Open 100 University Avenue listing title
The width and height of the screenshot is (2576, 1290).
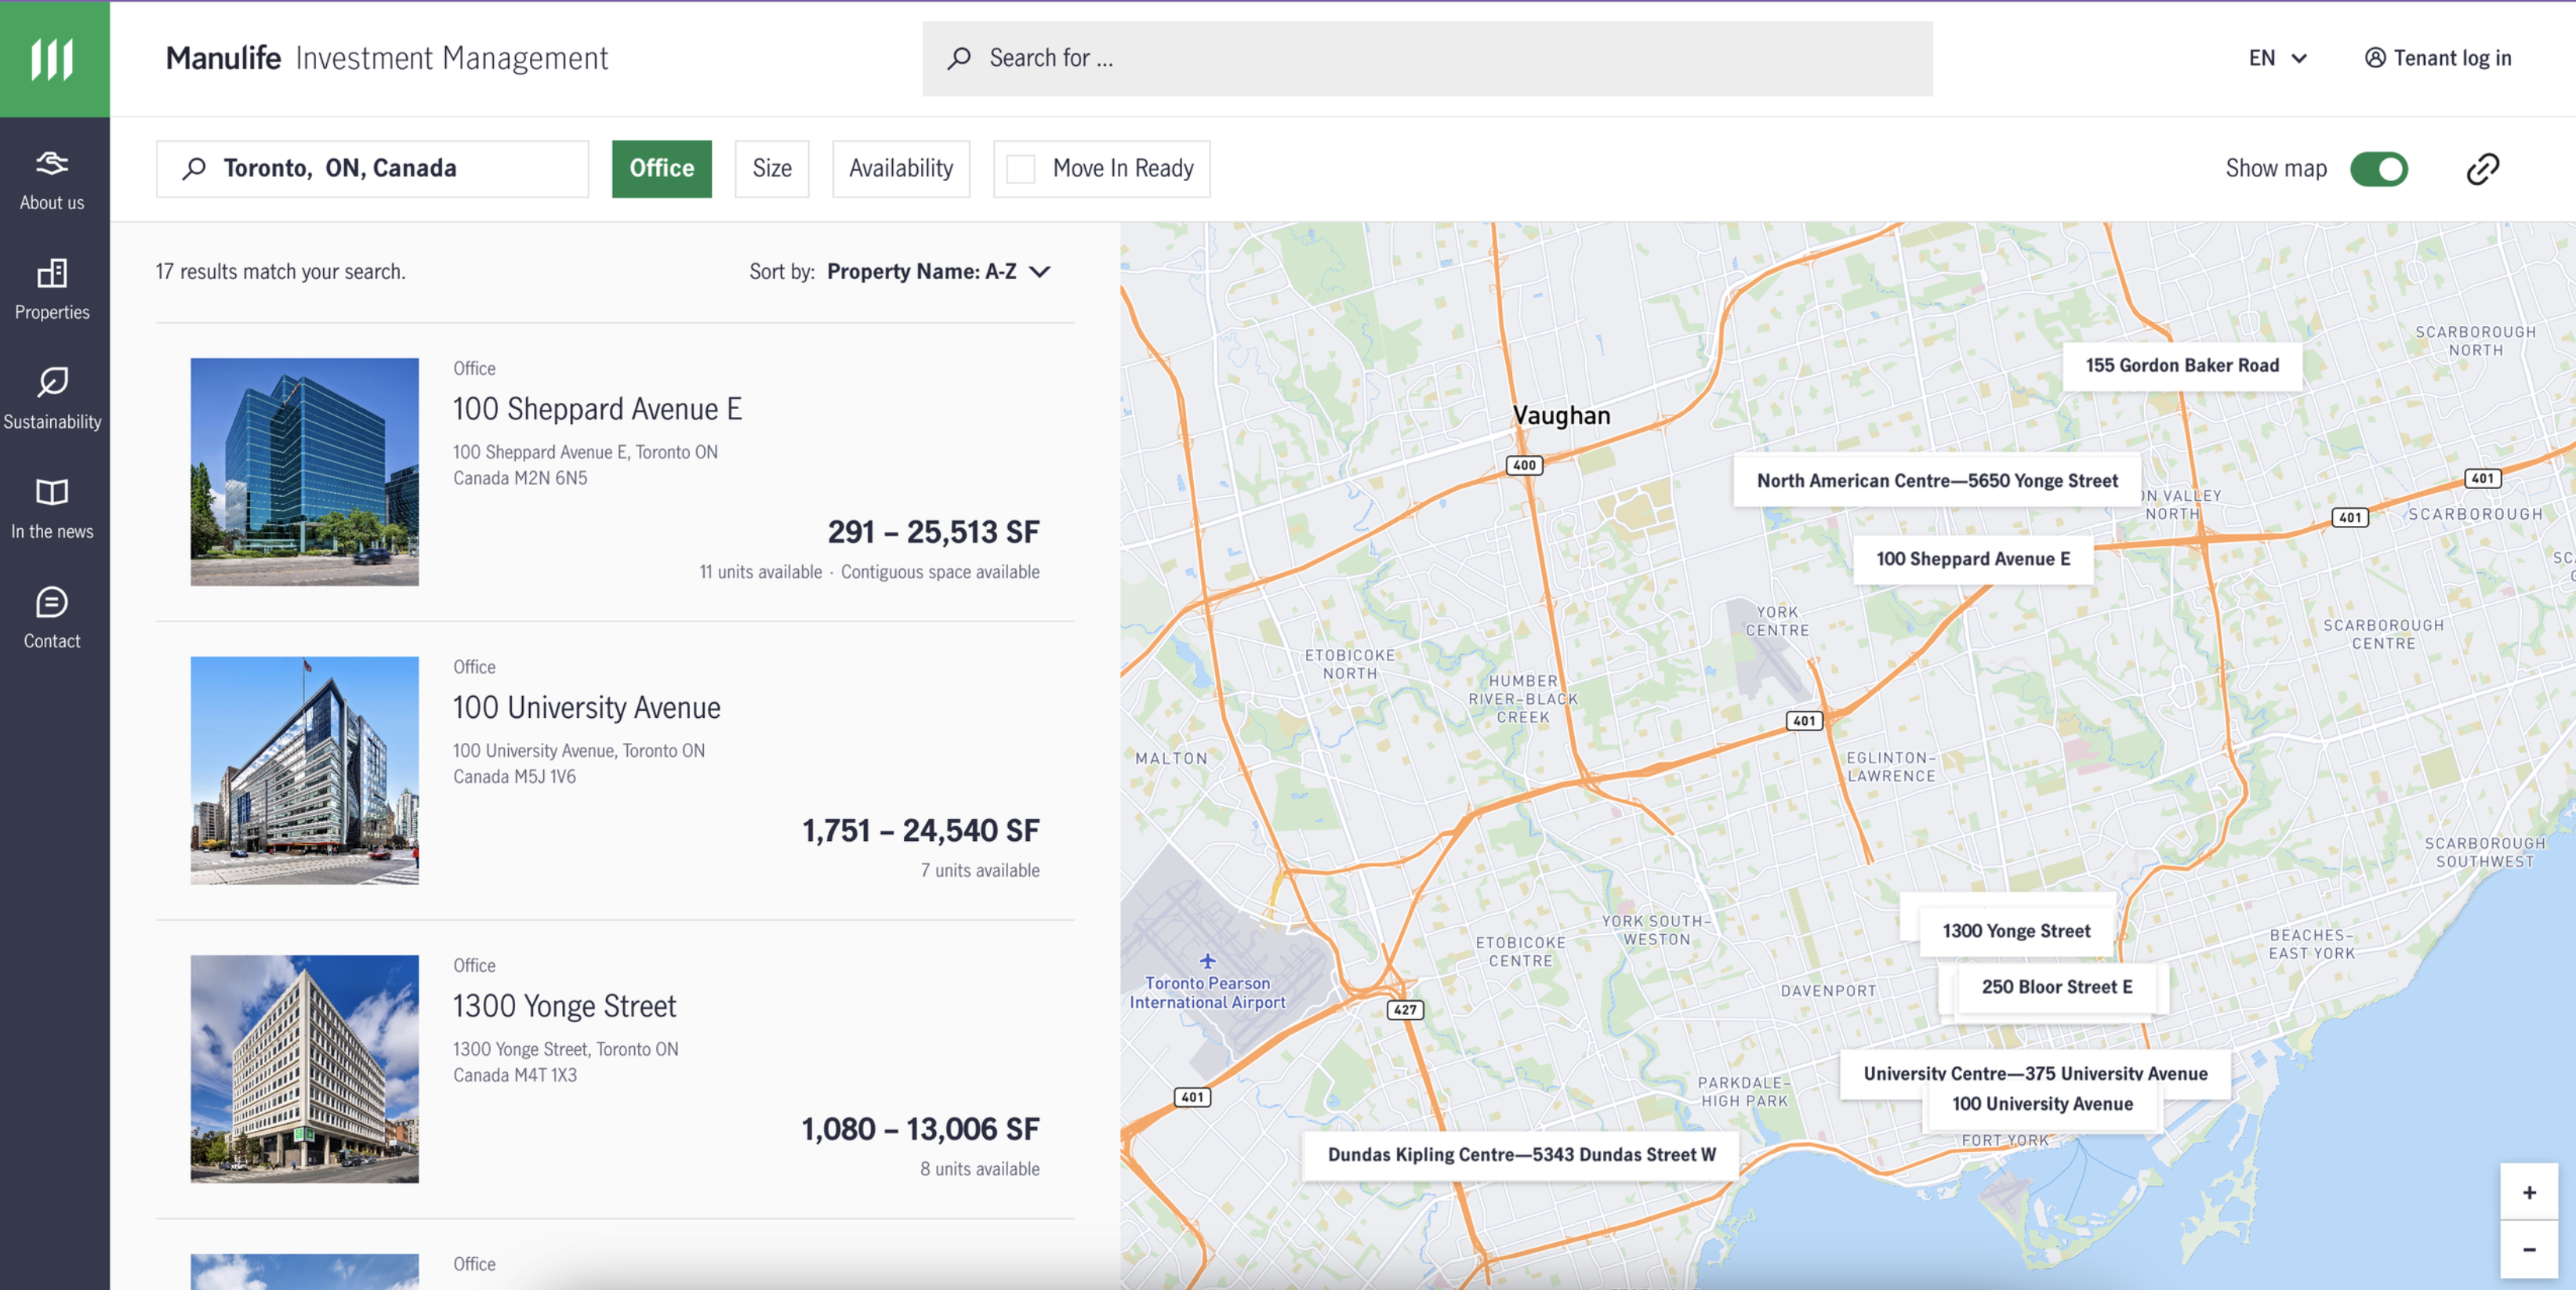point(586,708)
